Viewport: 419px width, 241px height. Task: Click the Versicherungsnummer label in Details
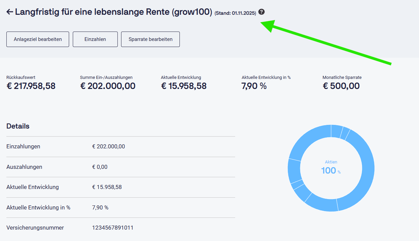click(35, 228)
